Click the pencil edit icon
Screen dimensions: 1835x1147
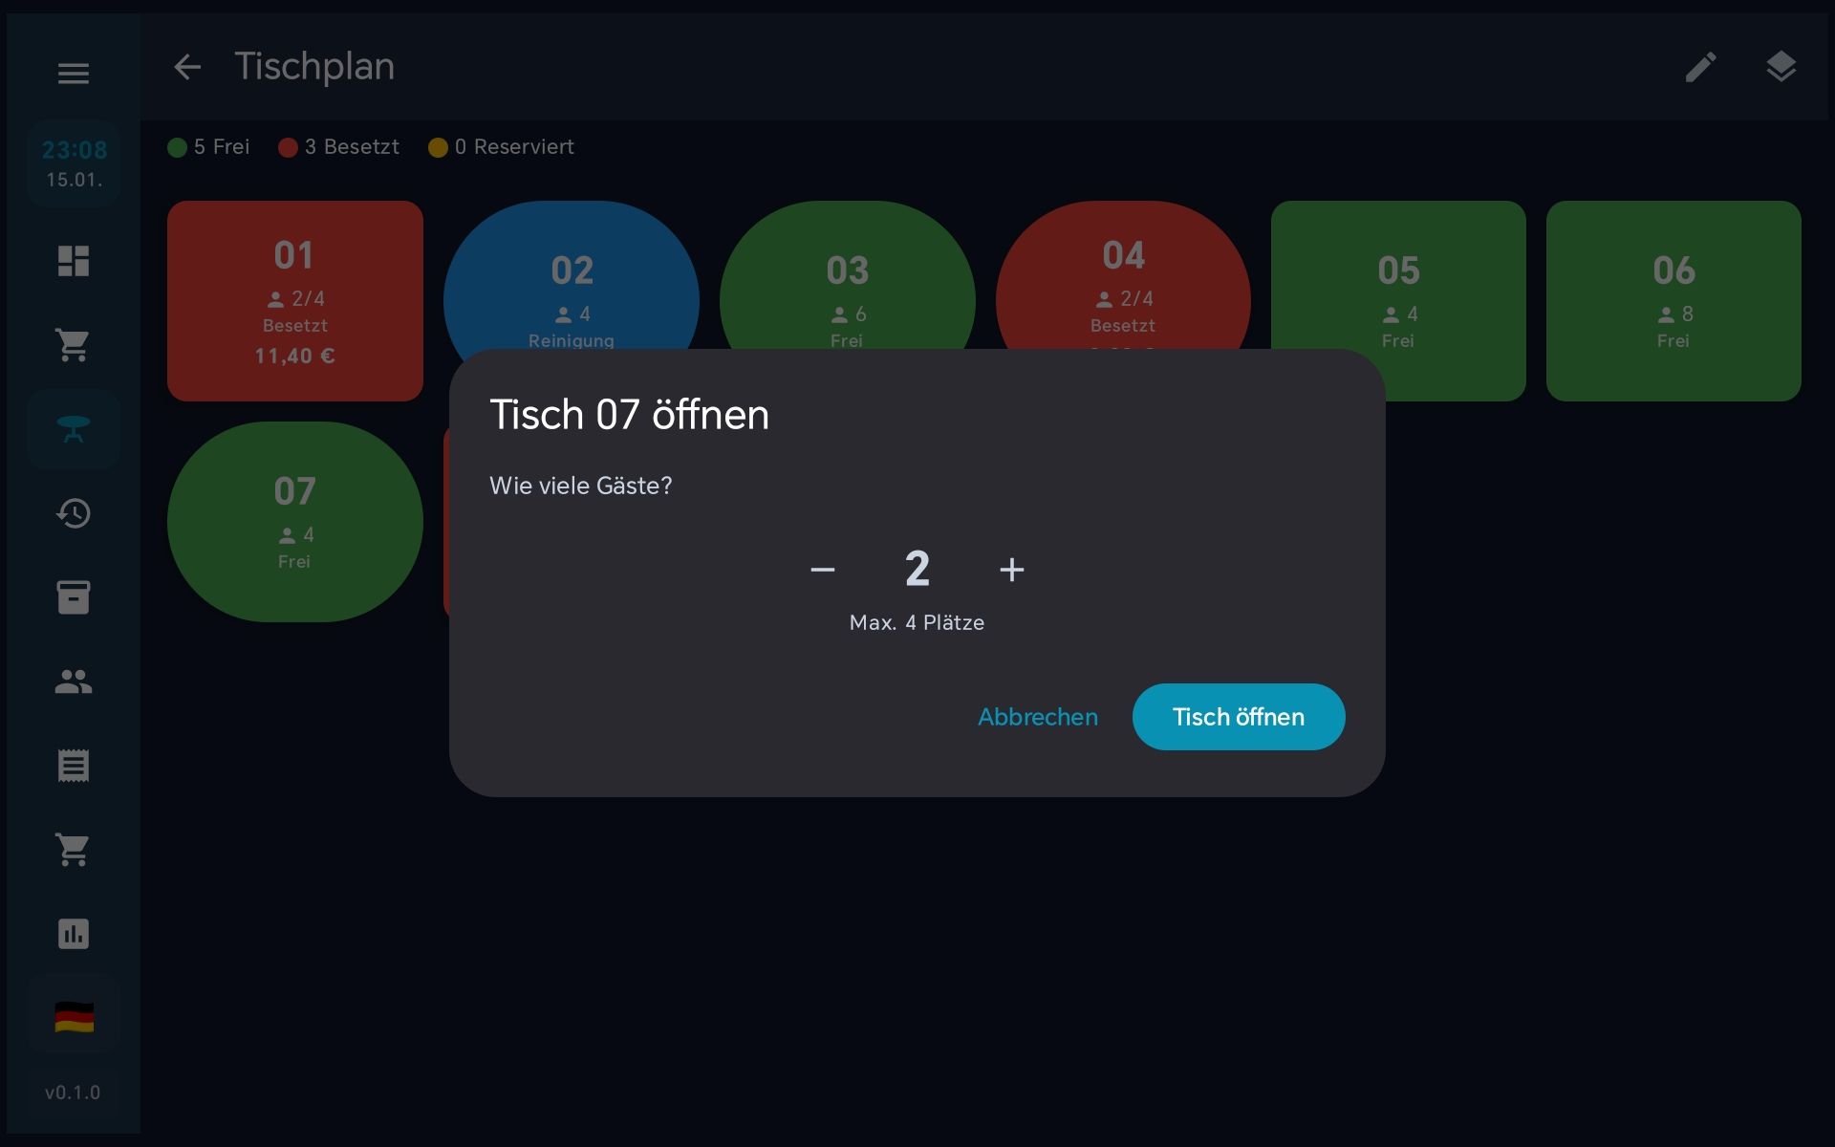[x=1700, y=67]
